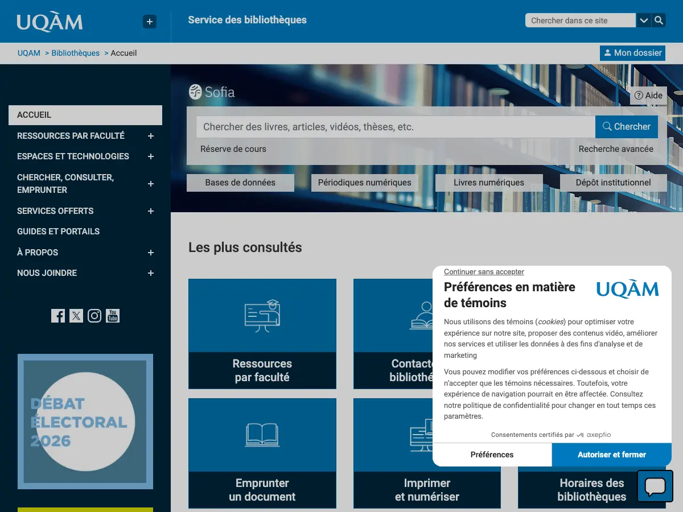The image size is (683, 512).
Task: Click the site search magnifier icon
Action: (x=659, y=20)
